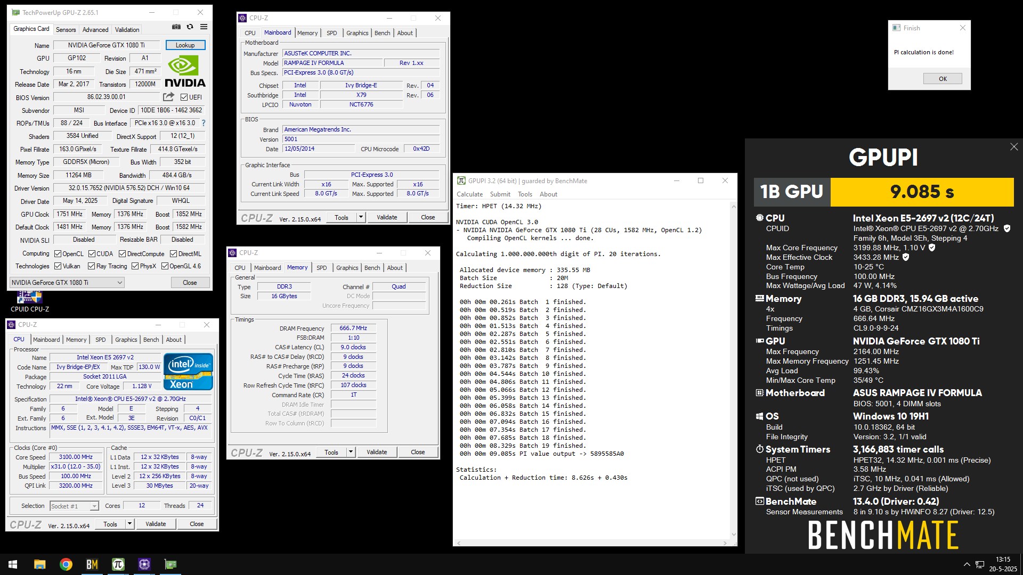This screenshot has height=575, width=1023.
Task: Click the 9.085 s result in BenchMate
Action: coord(922,192)
